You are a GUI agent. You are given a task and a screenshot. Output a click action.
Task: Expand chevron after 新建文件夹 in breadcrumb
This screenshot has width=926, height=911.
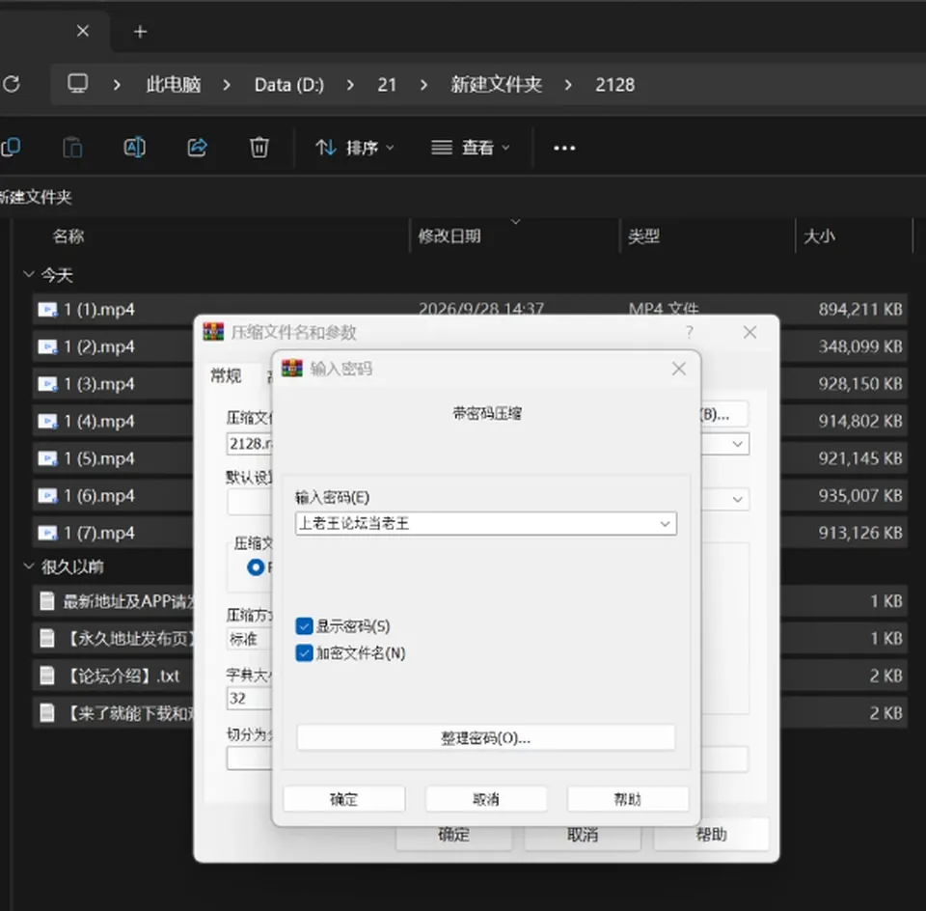click(568, 85)
